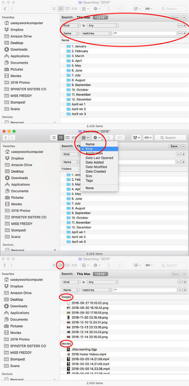The height and width of the screenshot is (386, 189).
Task: Open Downloads in the top window's sidebar
Action: tap(19, 49)
